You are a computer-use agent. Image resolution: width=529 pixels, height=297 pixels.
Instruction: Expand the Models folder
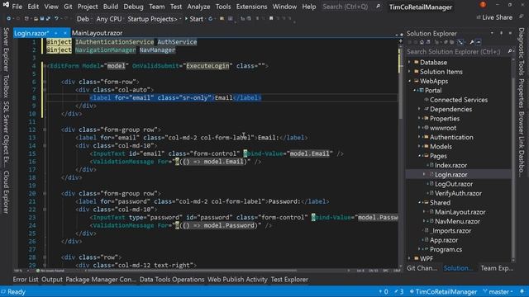click(x=419, y=147)
